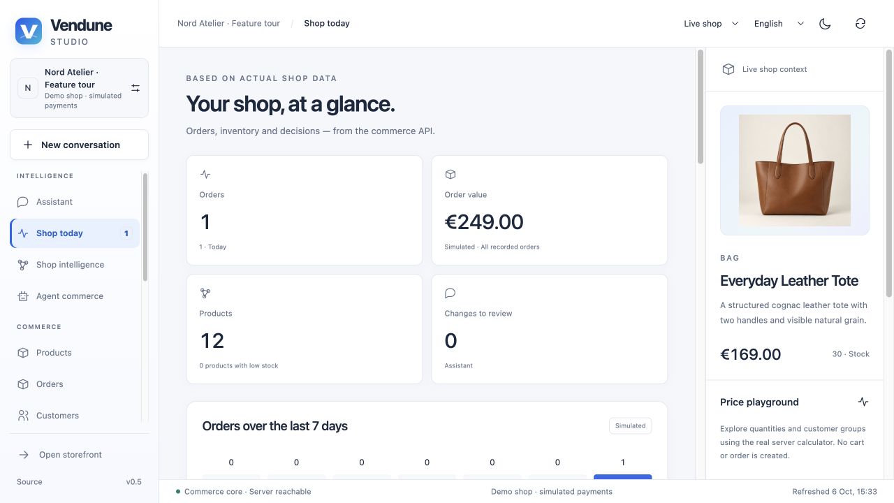The width and height of the screenshot is (894, 503).
Task: Select Shop today in sidebar
Action: (75, 233)
